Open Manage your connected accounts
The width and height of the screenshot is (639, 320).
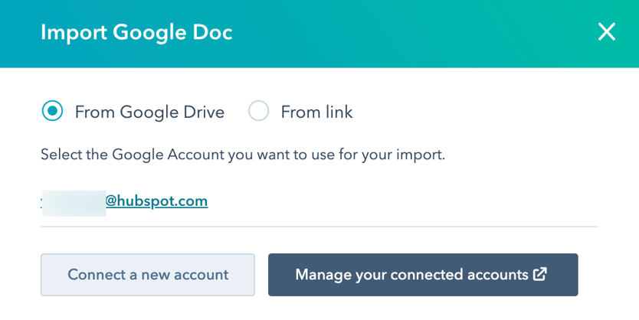coord(422,275)
